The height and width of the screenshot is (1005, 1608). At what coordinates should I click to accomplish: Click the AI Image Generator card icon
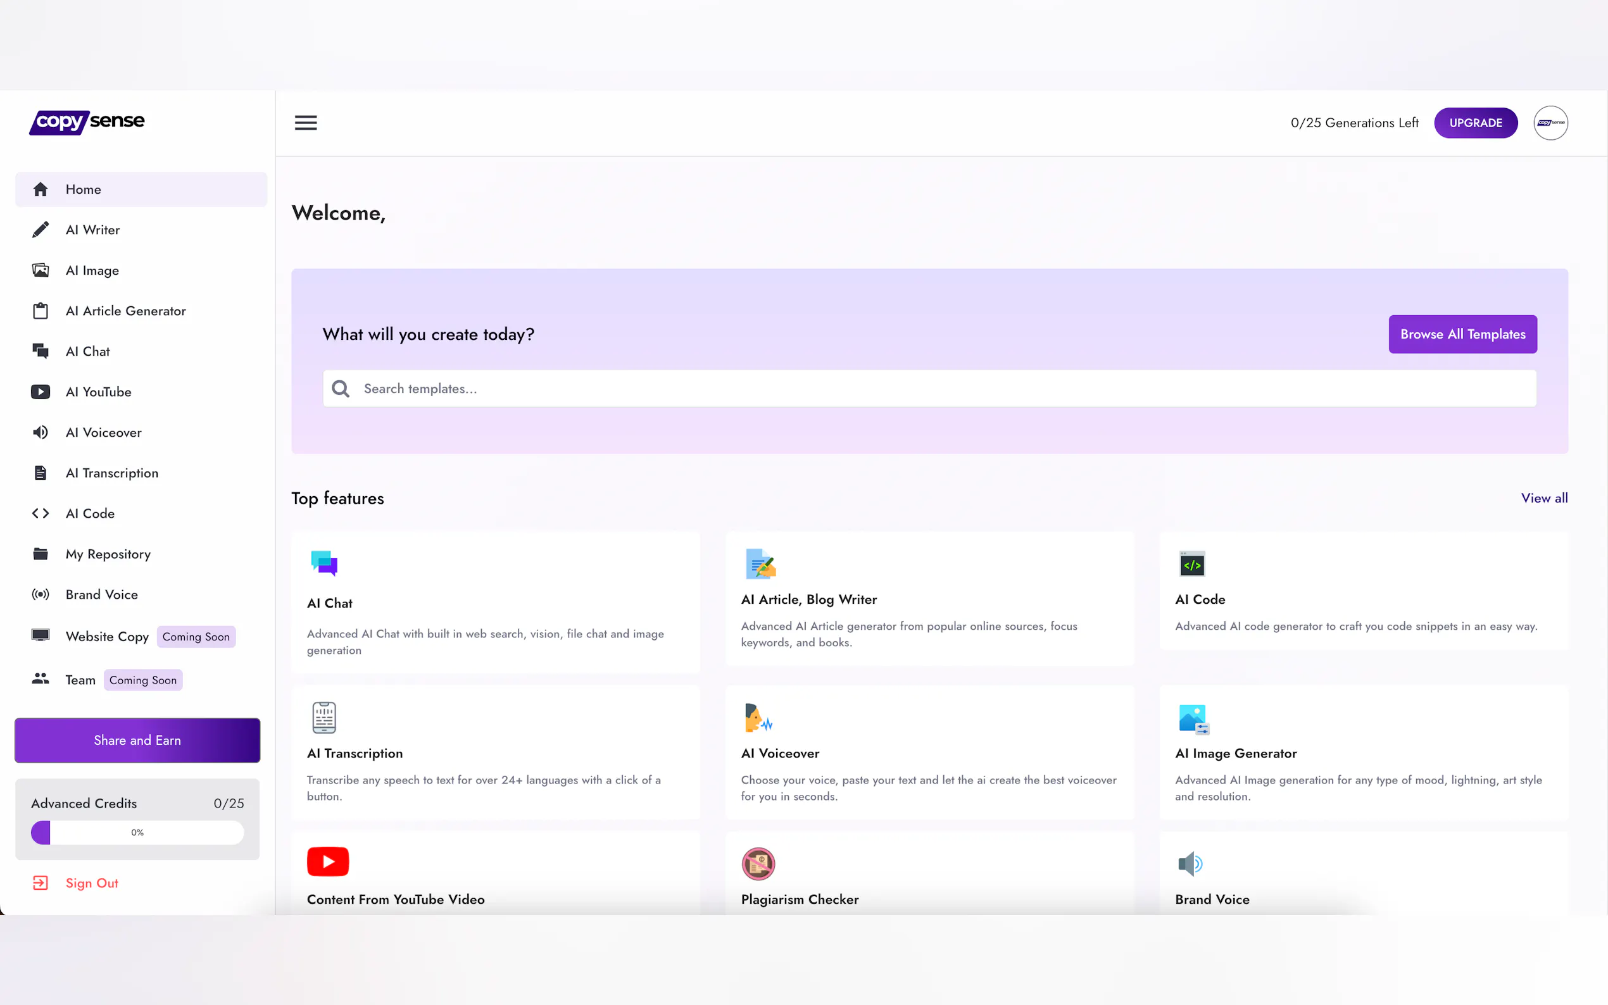(x=1193, y=719)
